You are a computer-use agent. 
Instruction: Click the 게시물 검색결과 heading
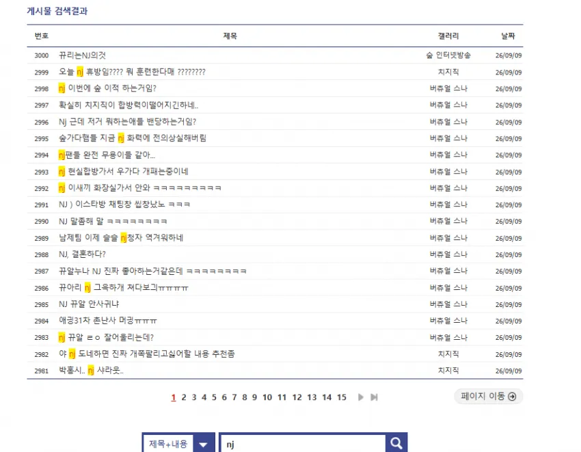point(57,11)
